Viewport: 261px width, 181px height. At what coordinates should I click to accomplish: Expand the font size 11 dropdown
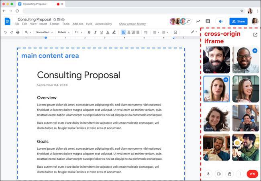pyautogui.click(x=78, y=32)
